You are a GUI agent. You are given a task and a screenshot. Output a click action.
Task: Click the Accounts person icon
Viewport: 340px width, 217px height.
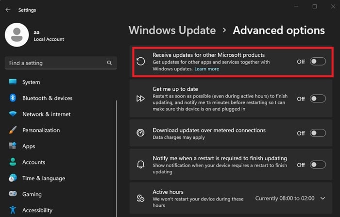coord(13,162)
